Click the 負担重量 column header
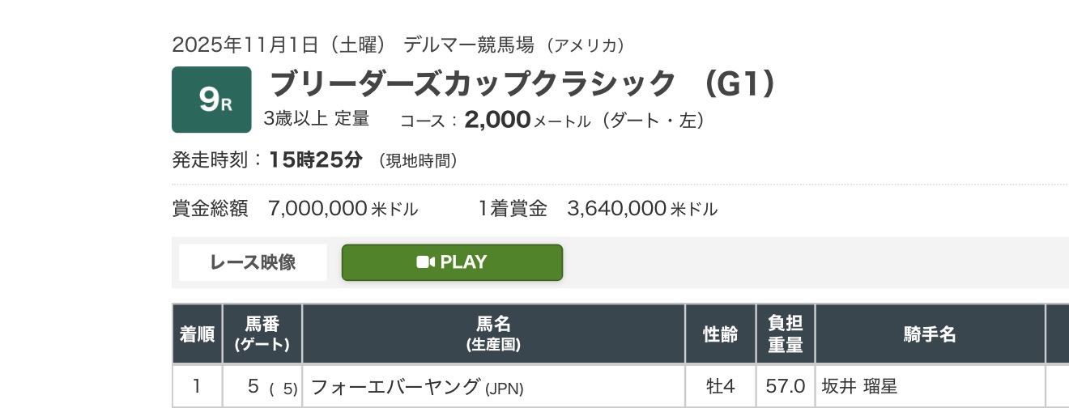 785,334
